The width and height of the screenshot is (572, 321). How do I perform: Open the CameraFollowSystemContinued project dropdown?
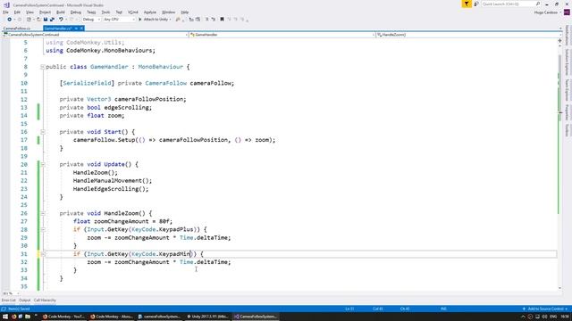pyautogui.click(x=96, y=35)
